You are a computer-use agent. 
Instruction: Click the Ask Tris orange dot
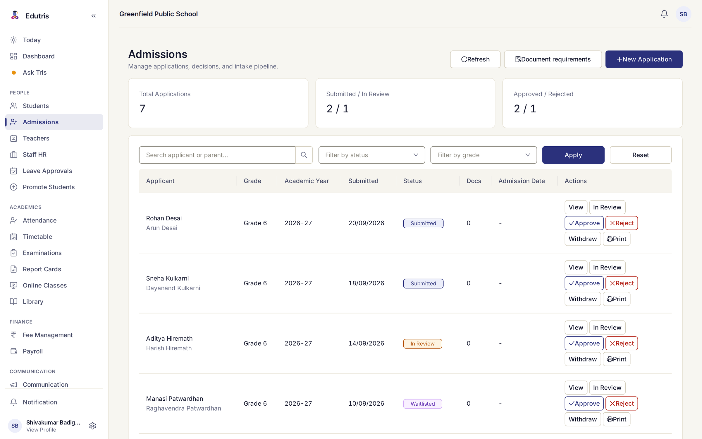[14, 73]
